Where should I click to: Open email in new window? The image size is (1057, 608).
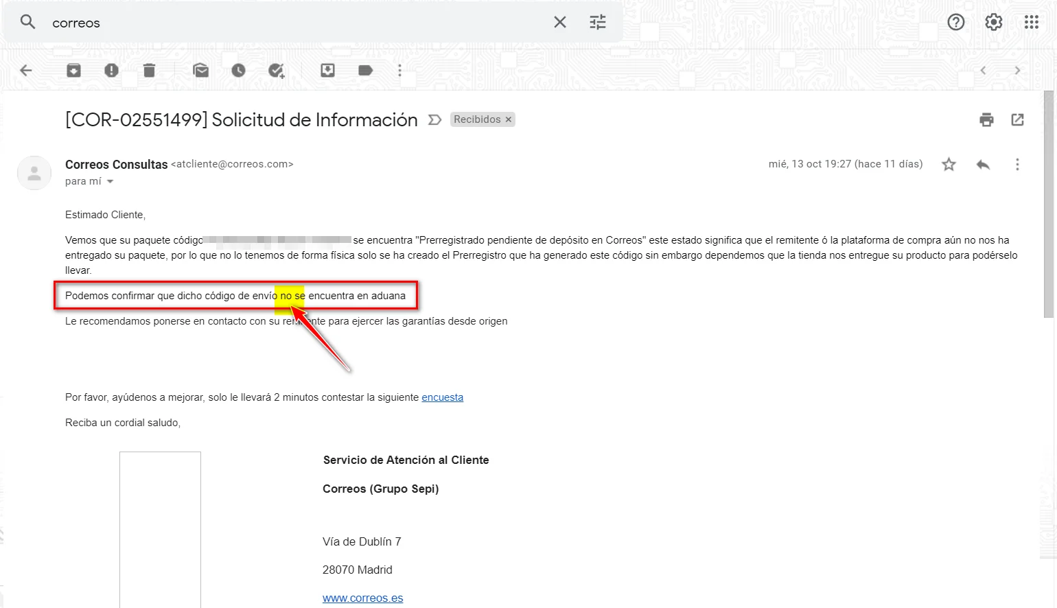(x=1017, y=120)
